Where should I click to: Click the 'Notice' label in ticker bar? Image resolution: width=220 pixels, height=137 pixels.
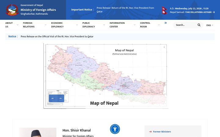click(12, 36)
